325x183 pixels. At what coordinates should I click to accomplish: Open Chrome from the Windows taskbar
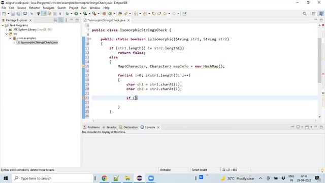pos(104,178)
